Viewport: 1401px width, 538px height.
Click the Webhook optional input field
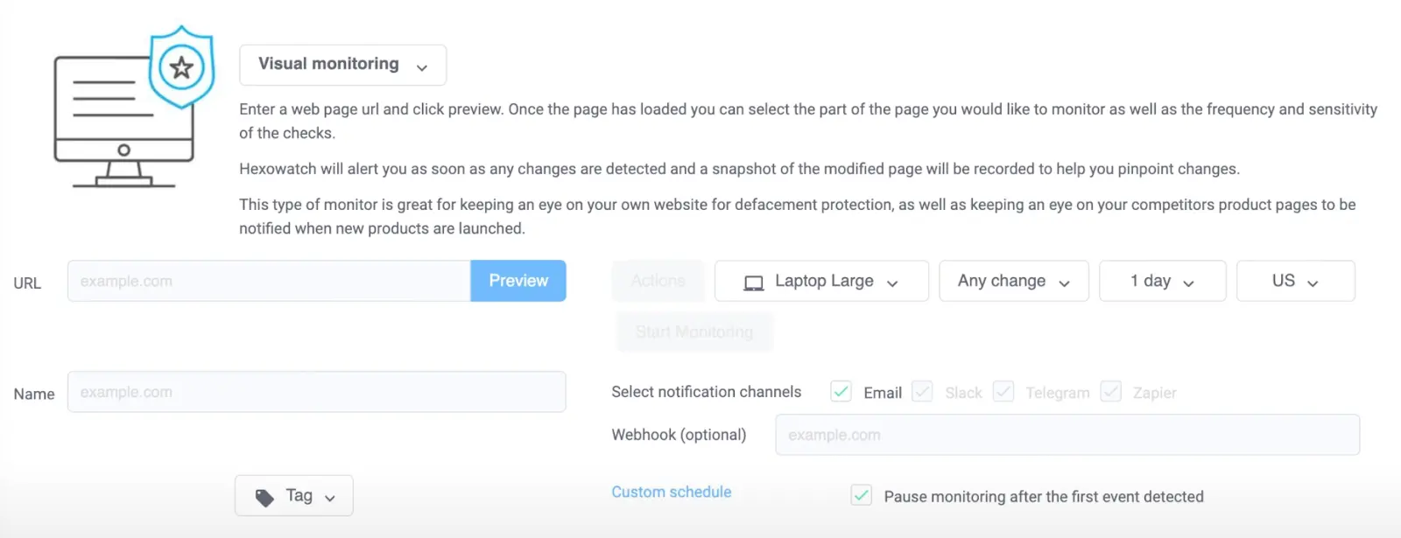1067,435
